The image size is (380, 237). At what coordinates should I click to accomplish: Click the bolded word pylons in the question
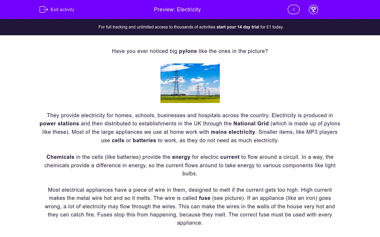188,51
